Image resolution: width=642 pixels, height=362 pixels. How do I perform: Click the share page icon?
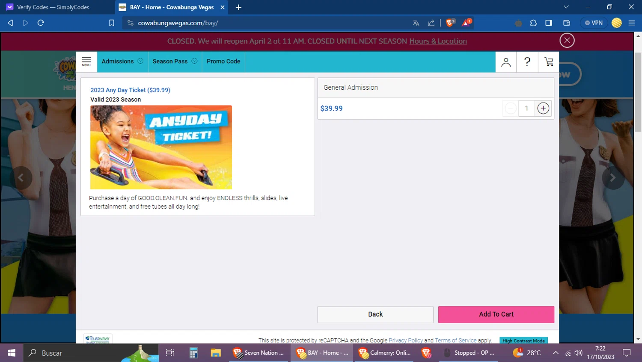pos(431,23)
